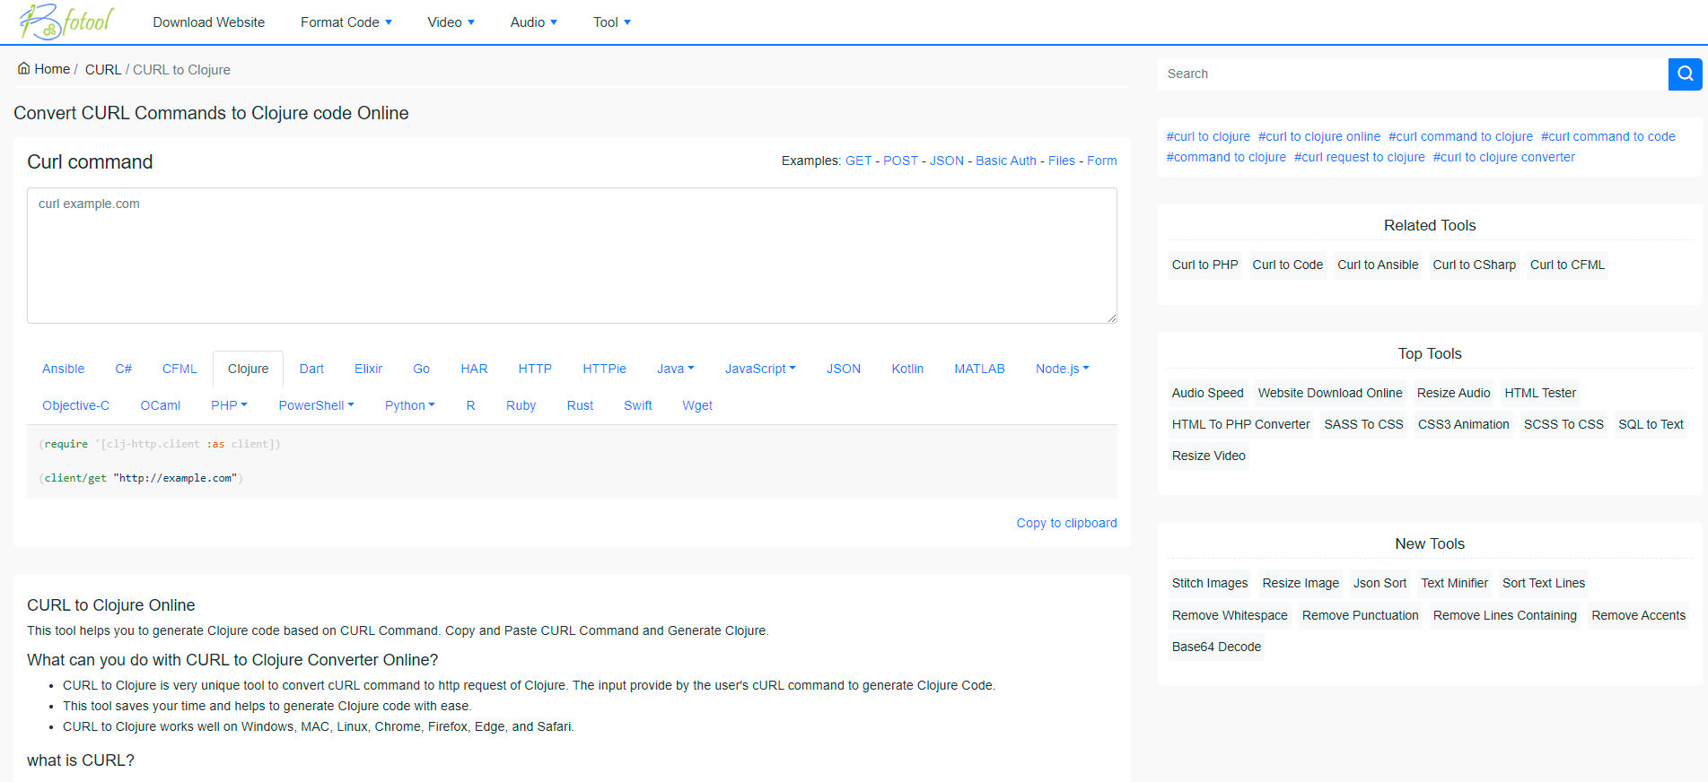Open the Json Sort tool
This screenshot has width=1708, height=782.
tap(1380, 583)
